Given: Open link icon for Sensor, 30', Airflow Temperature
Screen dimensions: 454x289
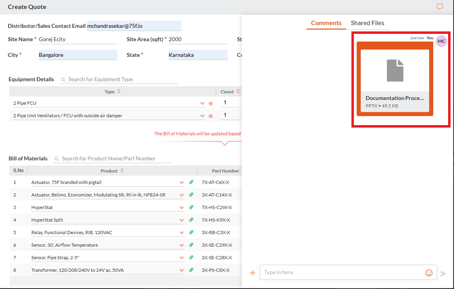Looking at the screenshot, I should point(191,245).
